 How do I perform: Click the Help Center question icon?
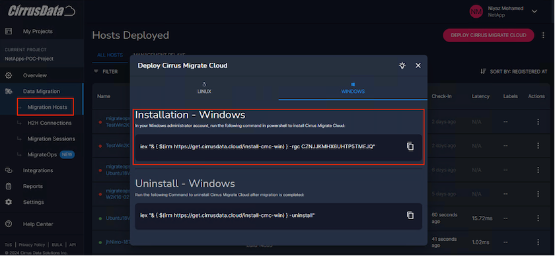pos(9,224)
